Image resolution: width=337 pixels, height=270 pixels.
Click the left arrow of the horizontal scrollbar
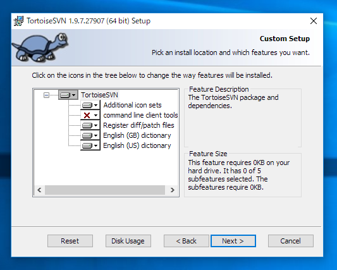[x=40, y=190]
